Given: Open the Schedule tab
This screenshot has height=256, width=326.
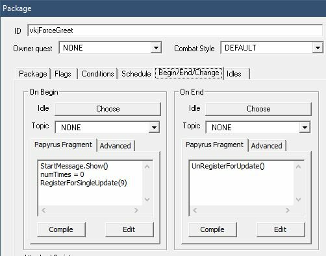Looking at the screenshot, I should pyautogui.click(x=136, y=74).
